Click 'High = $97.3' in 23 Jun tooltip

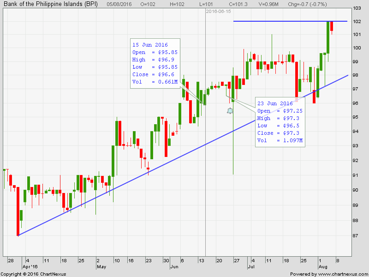(x=278, y=118)
